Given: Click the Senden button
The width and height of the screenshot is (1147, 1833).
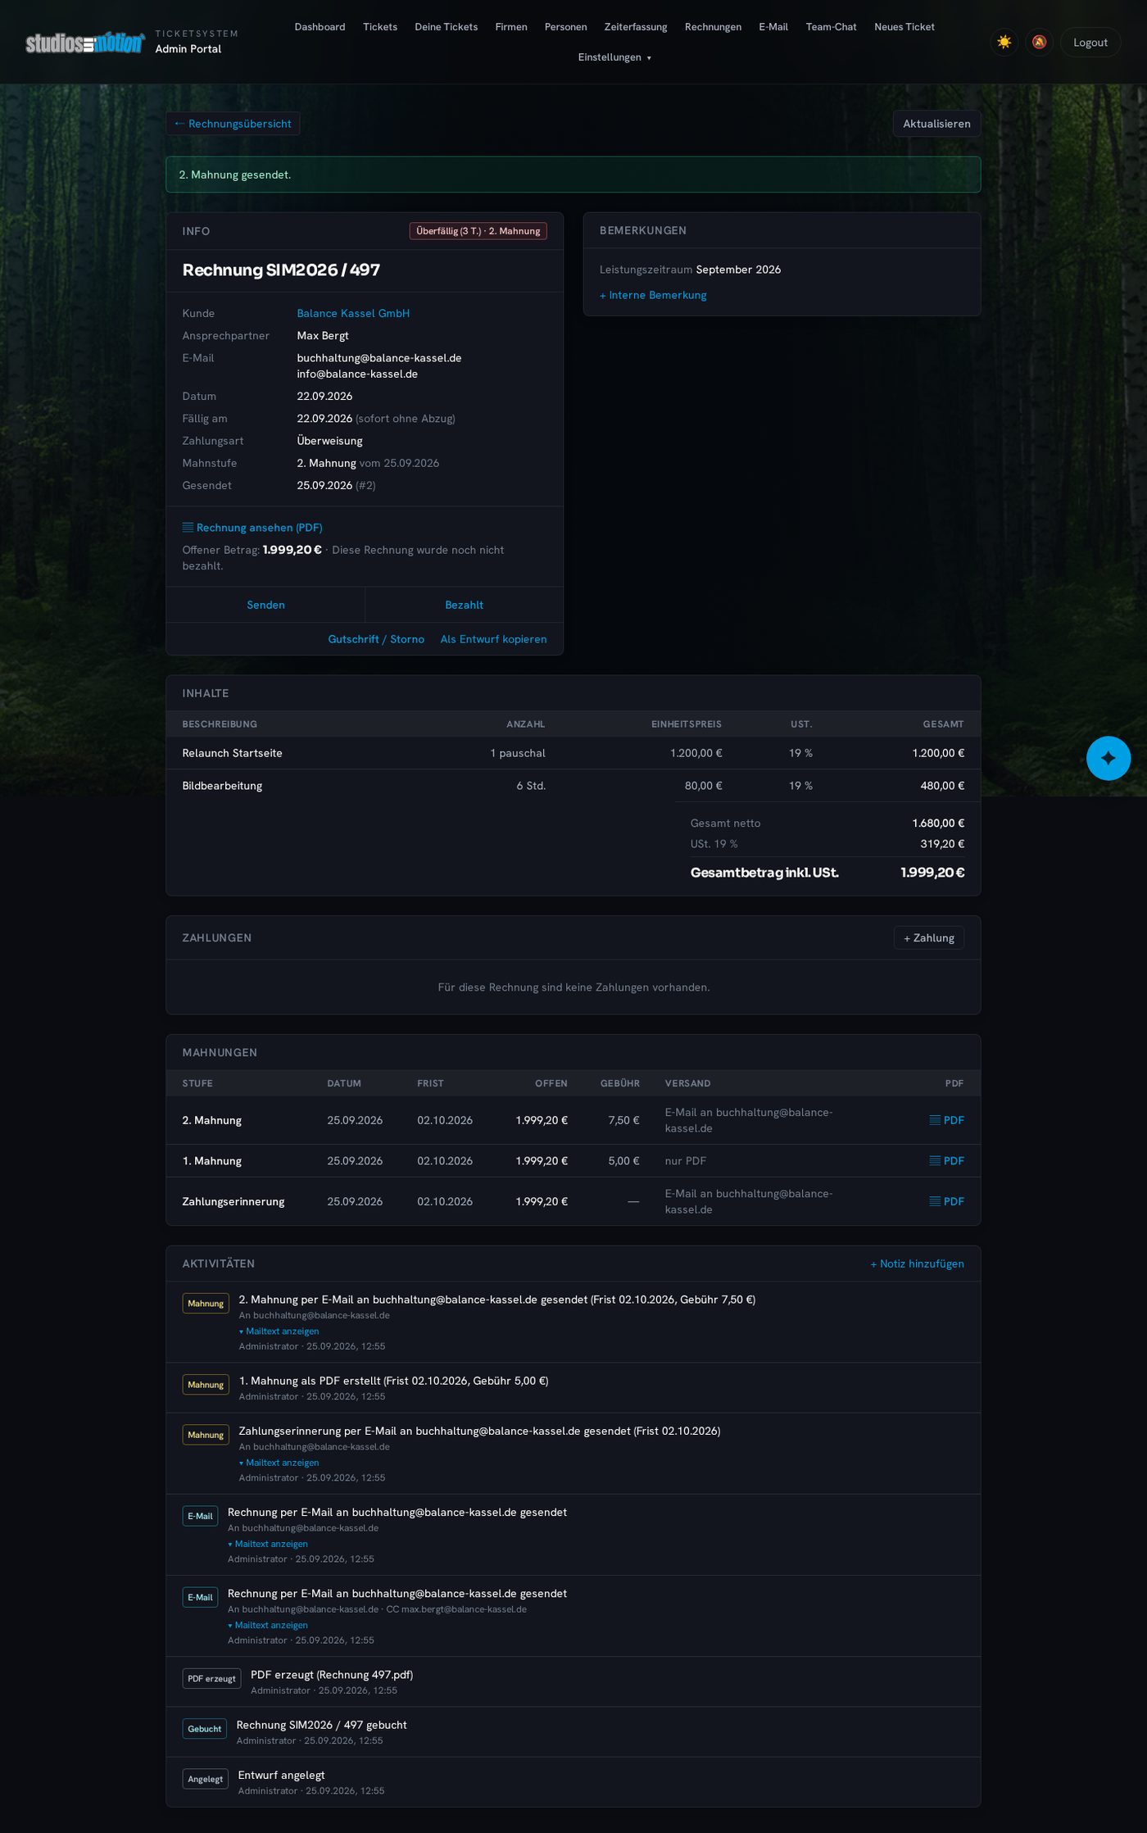Looking at the screenshot, I should point(265,605).
